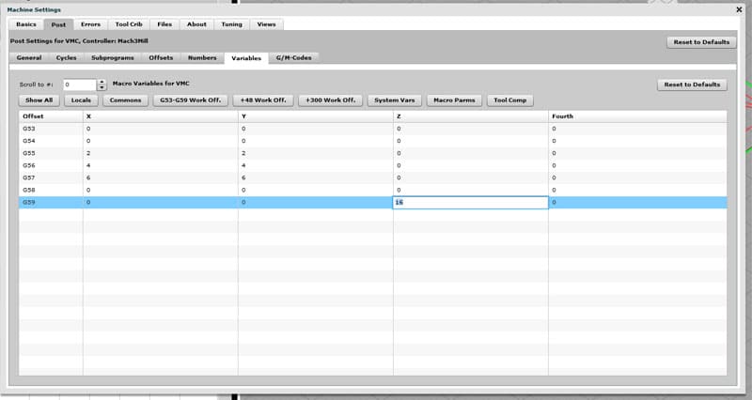The image size is (752, 400).
Task: Select the G/M-Codes sub-tab
Action: pyautogui.click(x=294, y=58)
